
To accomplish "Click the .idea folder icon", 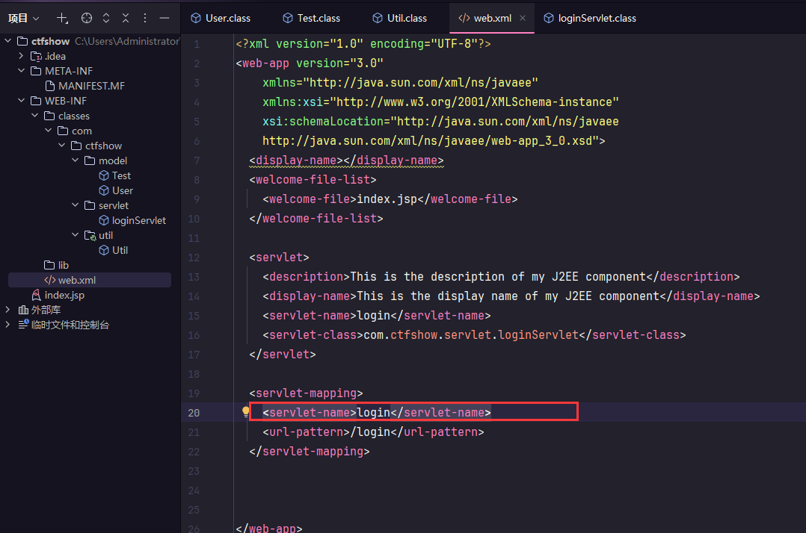I will coord(36,56).
